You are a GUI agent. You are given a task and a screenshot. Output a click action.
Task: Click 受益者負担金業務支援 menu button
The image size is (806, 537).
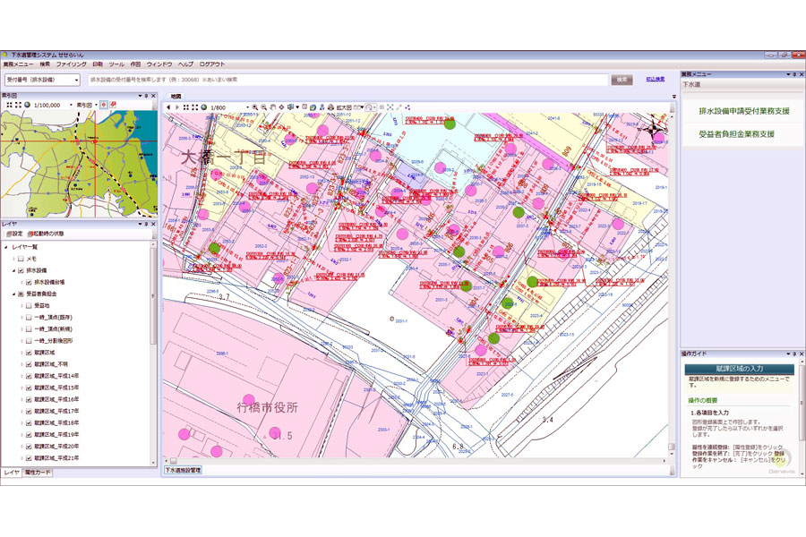coord(736,134)
